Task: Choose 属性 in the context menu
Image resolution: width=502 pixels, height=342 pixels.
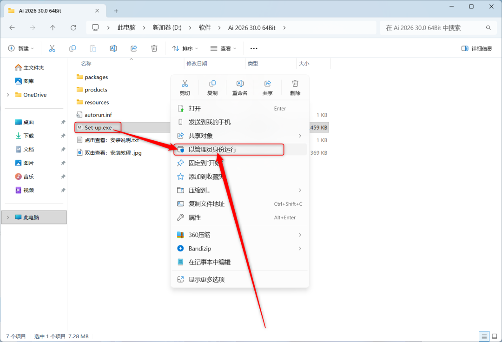Action: [195, 217]
